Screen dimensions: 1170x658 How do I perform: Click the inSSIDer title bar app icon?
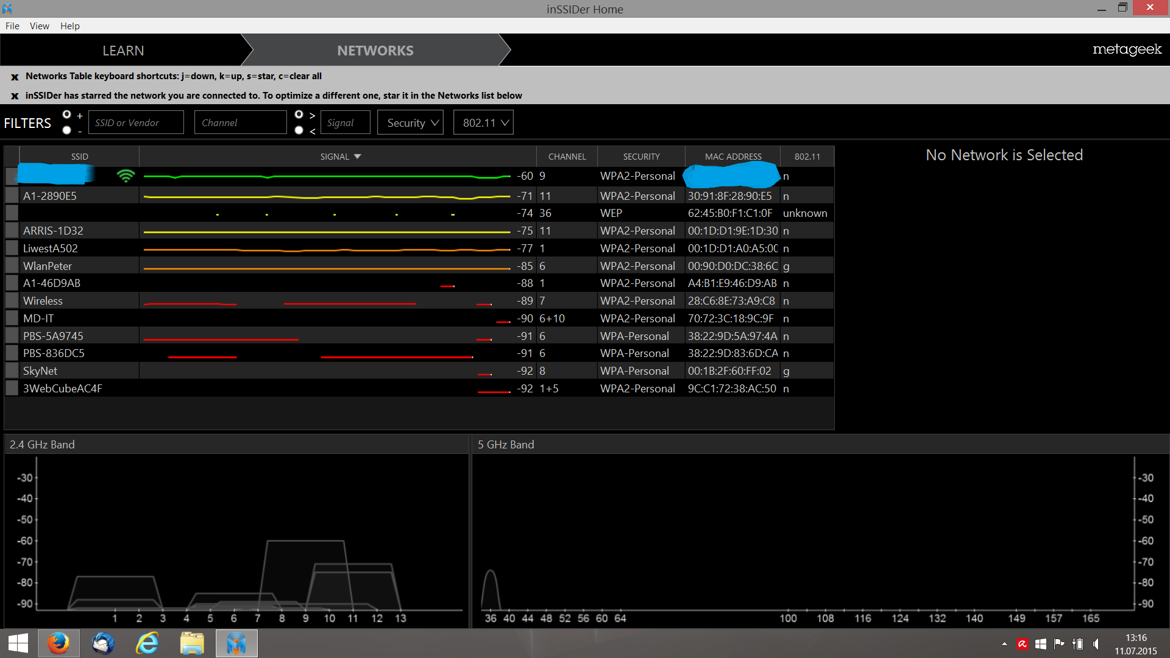point(7,9)
